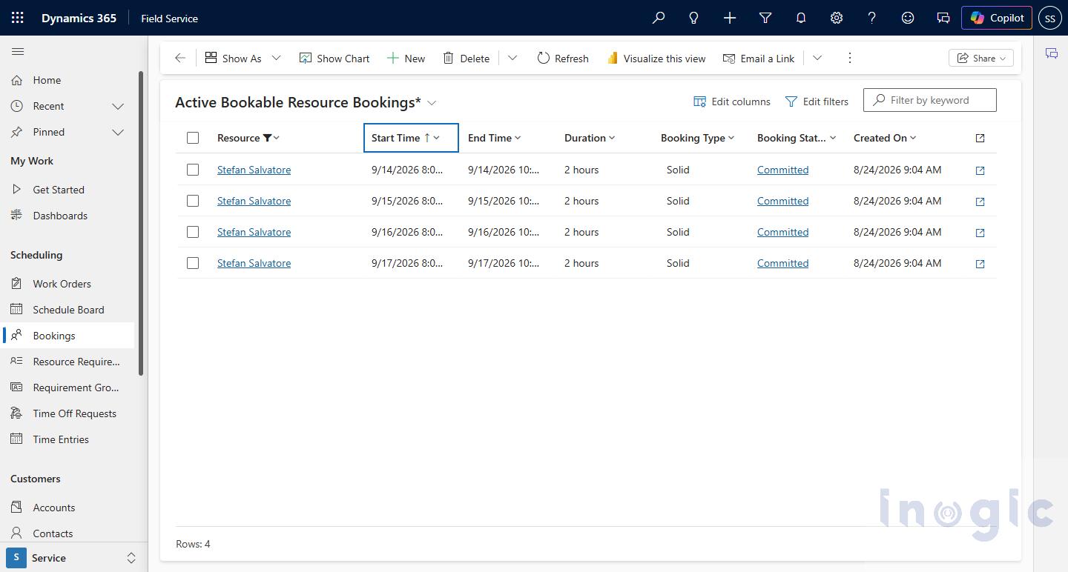Image resolution: width=1068 pixels, height=572 pixels.
Task: Open the SS user account avatar
Action: coord(1050,18)
